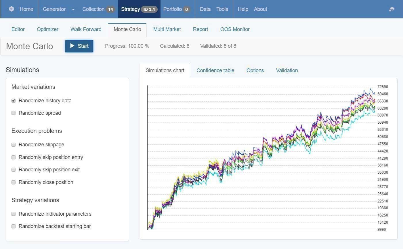Open the Validation tab
This screenshot has height=249, width=403.
(x=287, y=70)
